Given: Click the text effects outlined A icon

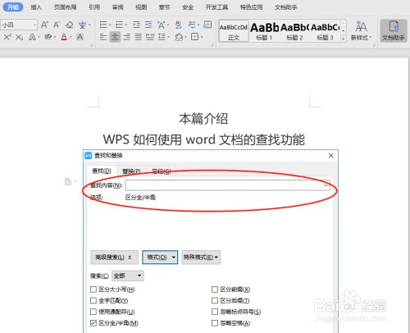Looking at the screenshot, I should pyautogui.click(x=32, y=37).
